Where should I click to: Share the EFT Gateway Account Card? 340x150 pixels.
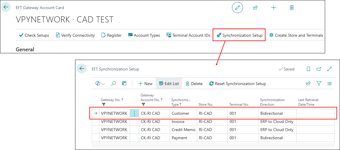click(x=255, y=8)
